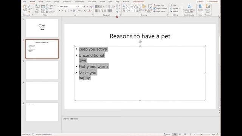Select slide 1 thumbnail with Cat title
Image resolution: width=242 pixels, height=136 pixels.
42,28
